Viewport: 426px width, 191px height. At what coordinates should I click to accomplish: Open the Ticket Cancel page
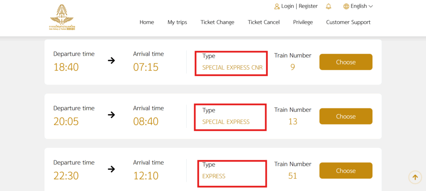264,22
